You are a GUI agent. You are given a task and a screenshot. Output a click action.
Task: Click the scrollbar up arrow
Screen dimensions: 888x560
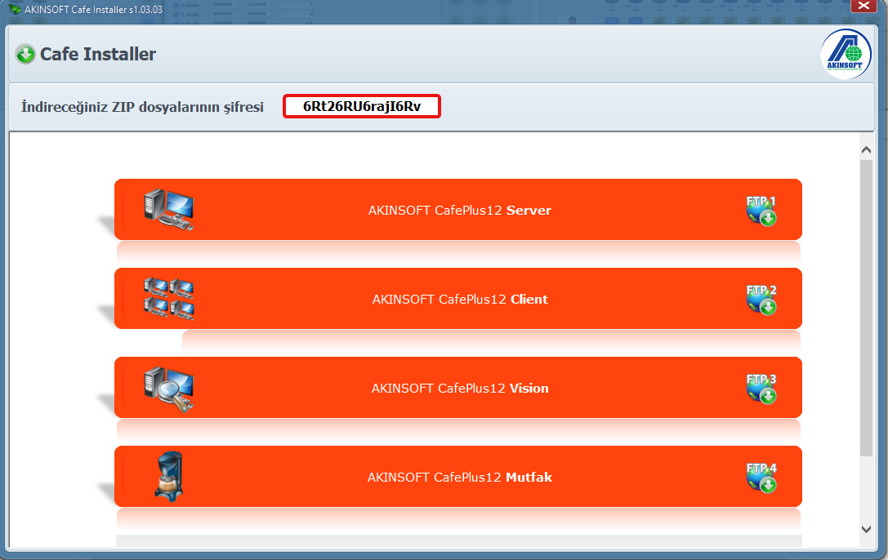[x=866, y=150]
